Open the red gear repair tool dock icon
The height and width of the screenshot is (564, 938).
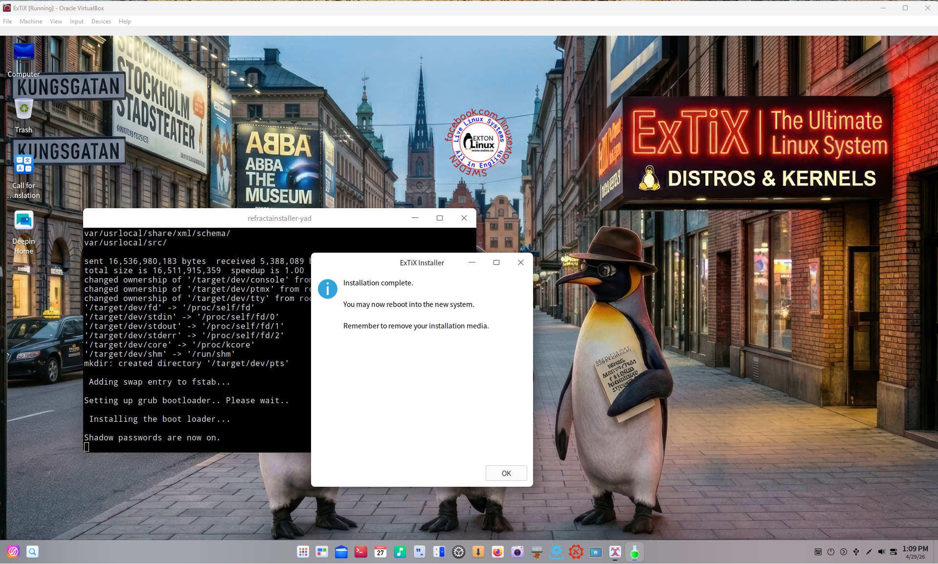(x=576, y=552)
